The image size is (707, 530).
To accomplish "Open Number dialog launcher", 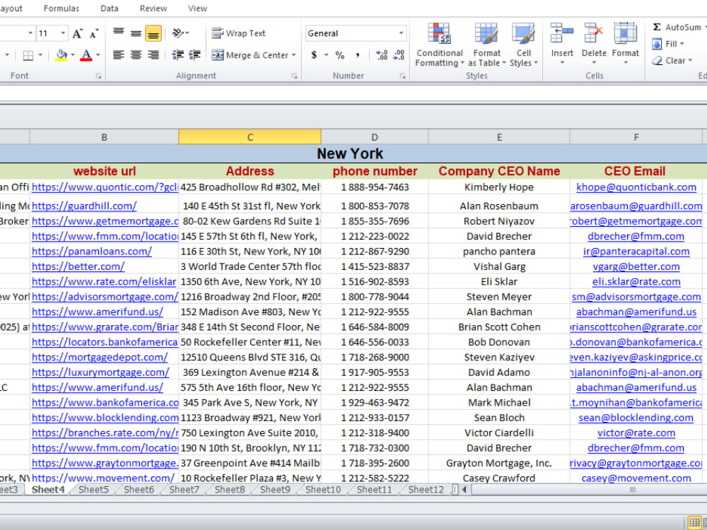I will tap(403, 76).
